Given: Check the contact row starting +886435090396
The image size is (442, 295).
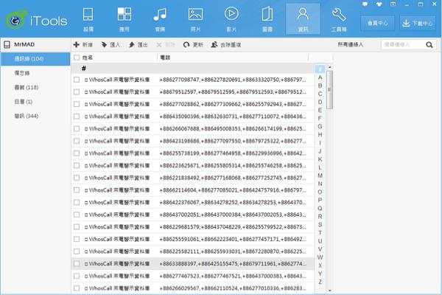Looking at the screenshot, I should (77, 117).
